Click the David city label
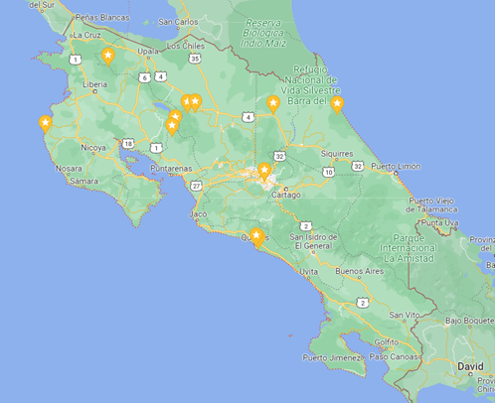 [470, 366]
